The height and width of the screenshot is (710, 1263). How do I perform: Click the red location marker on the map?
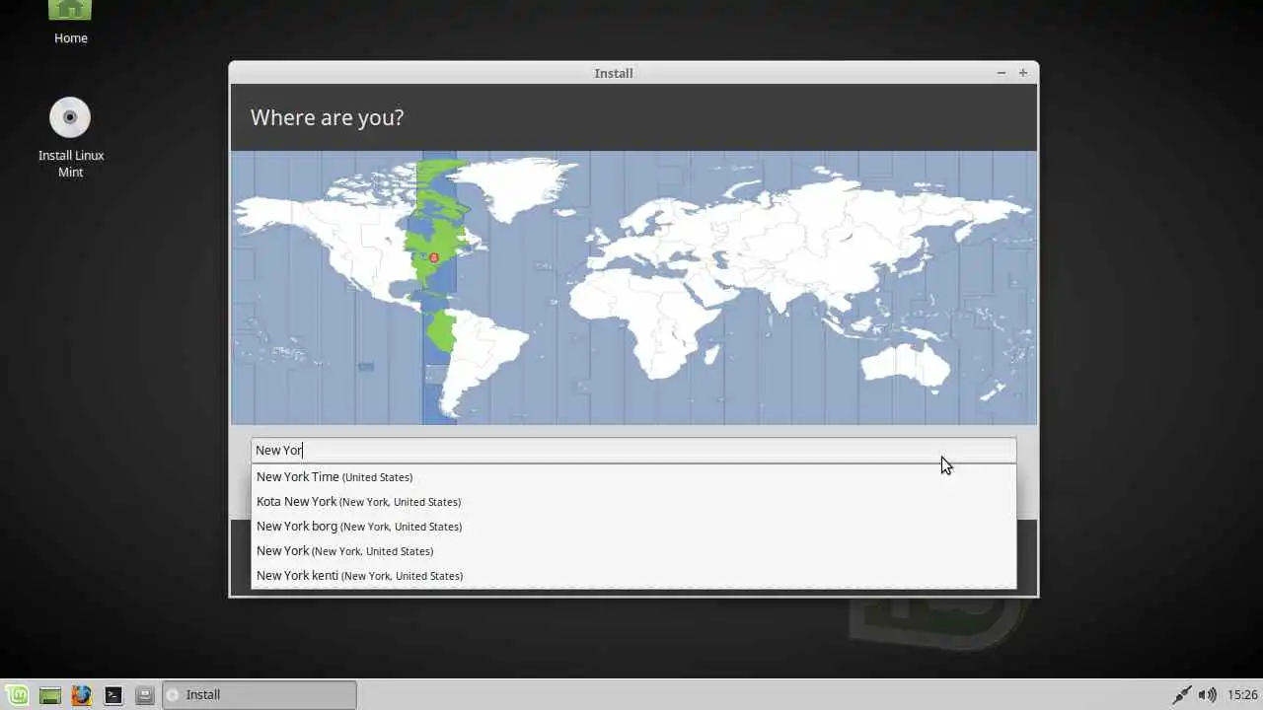tap(434, 258)
